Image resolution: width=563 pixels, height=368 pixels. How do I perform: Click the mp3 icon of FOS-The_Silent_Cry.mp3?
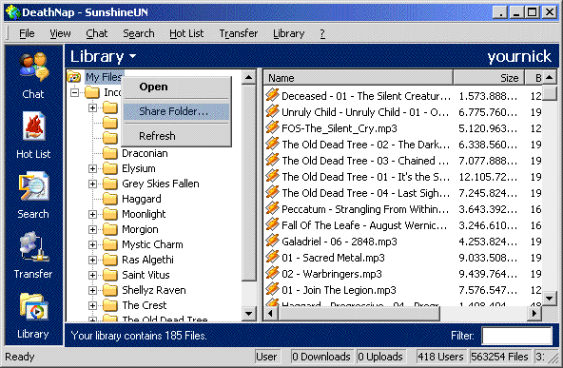pos(273,127)
